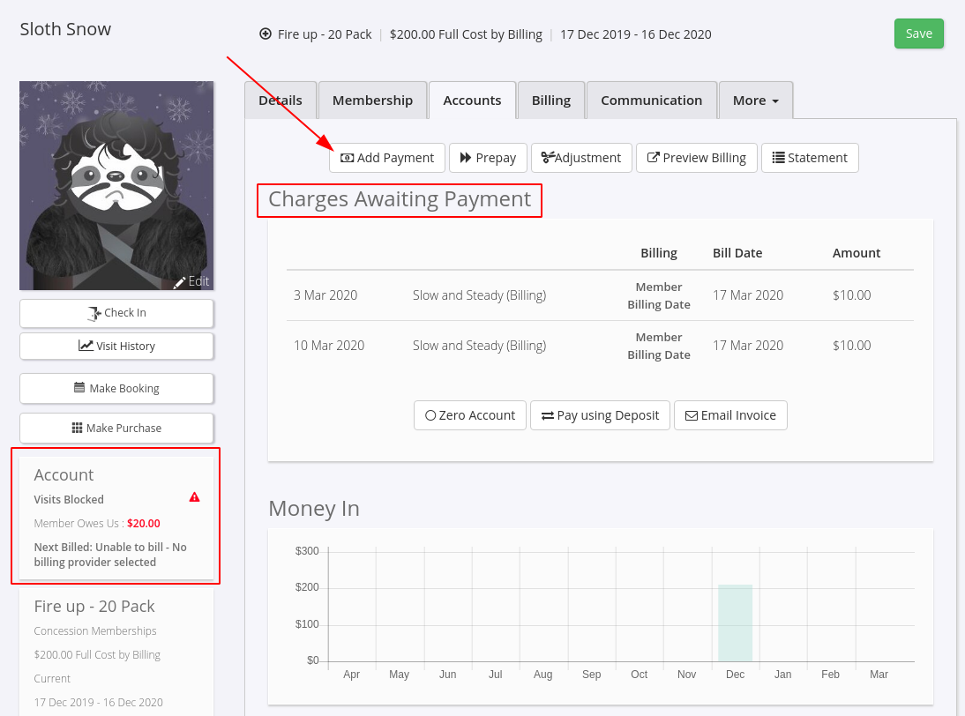Switch to the Membership tab
Screen dimensions: 965x716
pyautogui.click(x=372, y=101)
